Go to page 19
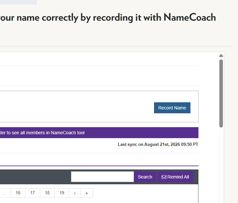This screenshot has width=238, height=203. (x=62, y=193)
